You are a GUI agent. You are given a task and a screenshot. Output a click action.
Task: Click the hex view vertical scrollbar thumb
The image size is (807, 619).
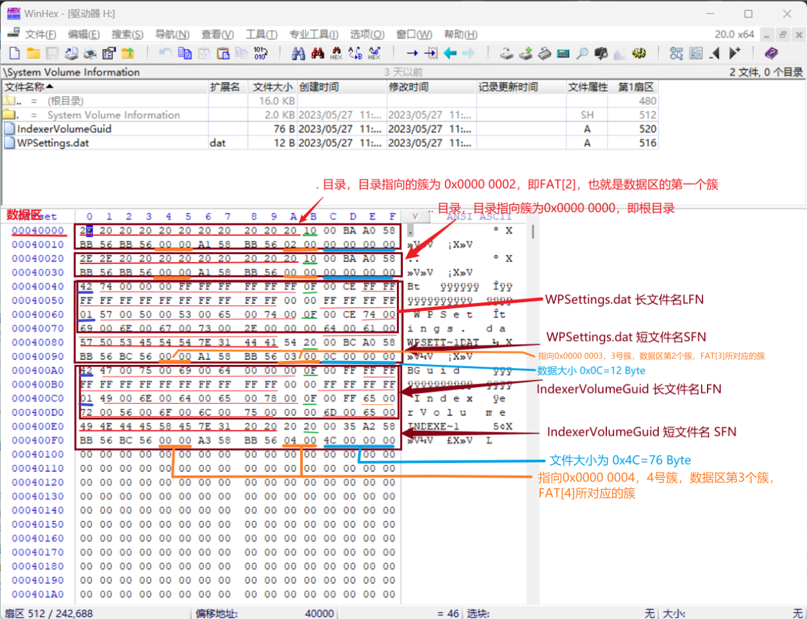point(532,231)
